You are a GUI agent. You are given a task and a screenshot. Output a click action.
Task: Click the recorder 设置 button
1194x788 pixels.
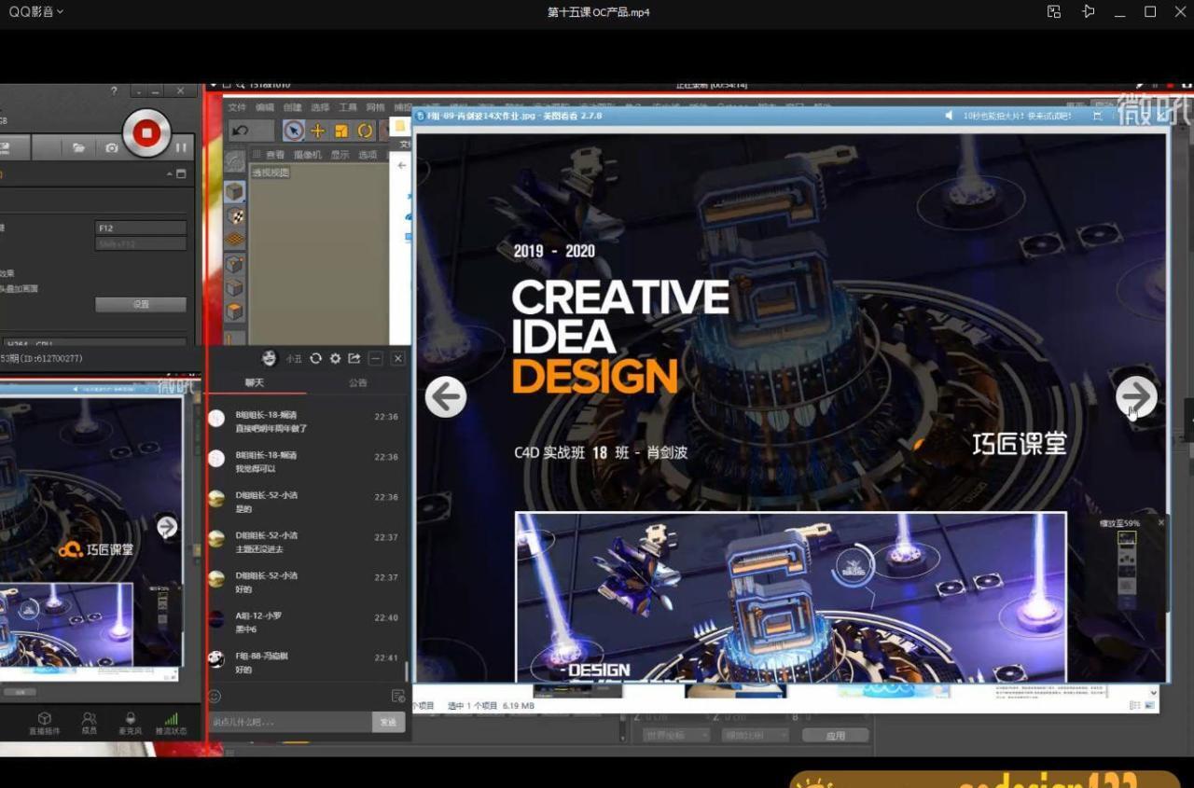point(141,304)
